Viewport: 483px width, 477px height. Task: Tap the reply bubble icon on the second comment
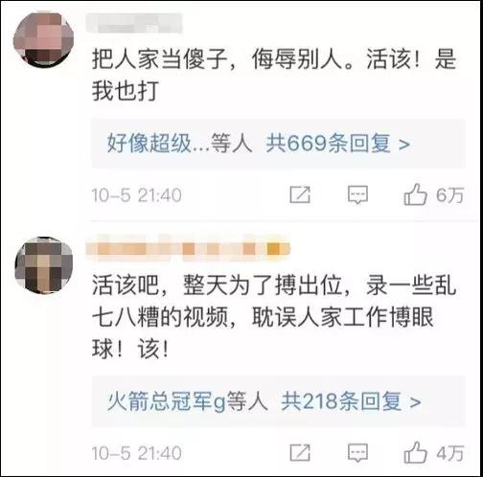(x=357, y=453)
